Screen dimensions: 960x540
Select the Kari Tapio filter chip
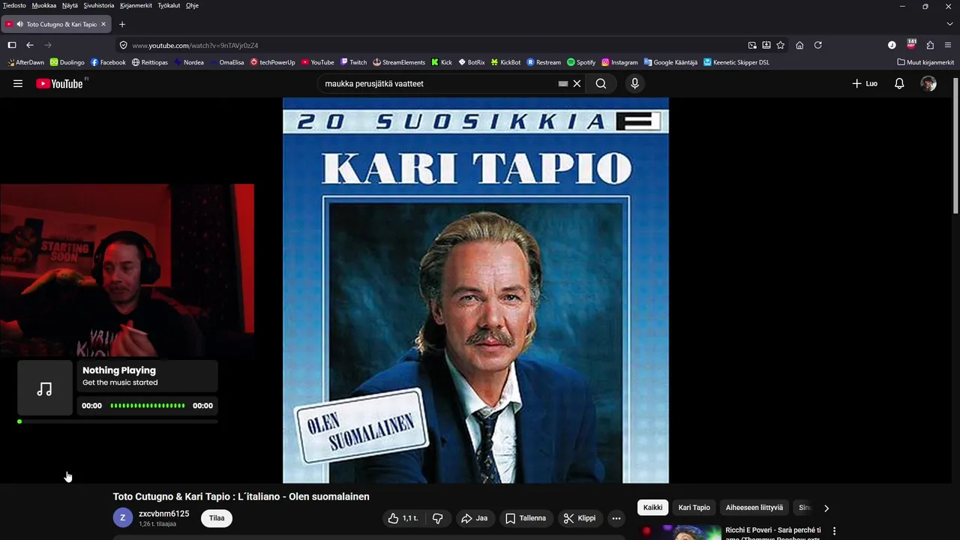pyautogui.click(x=694, y=508)
